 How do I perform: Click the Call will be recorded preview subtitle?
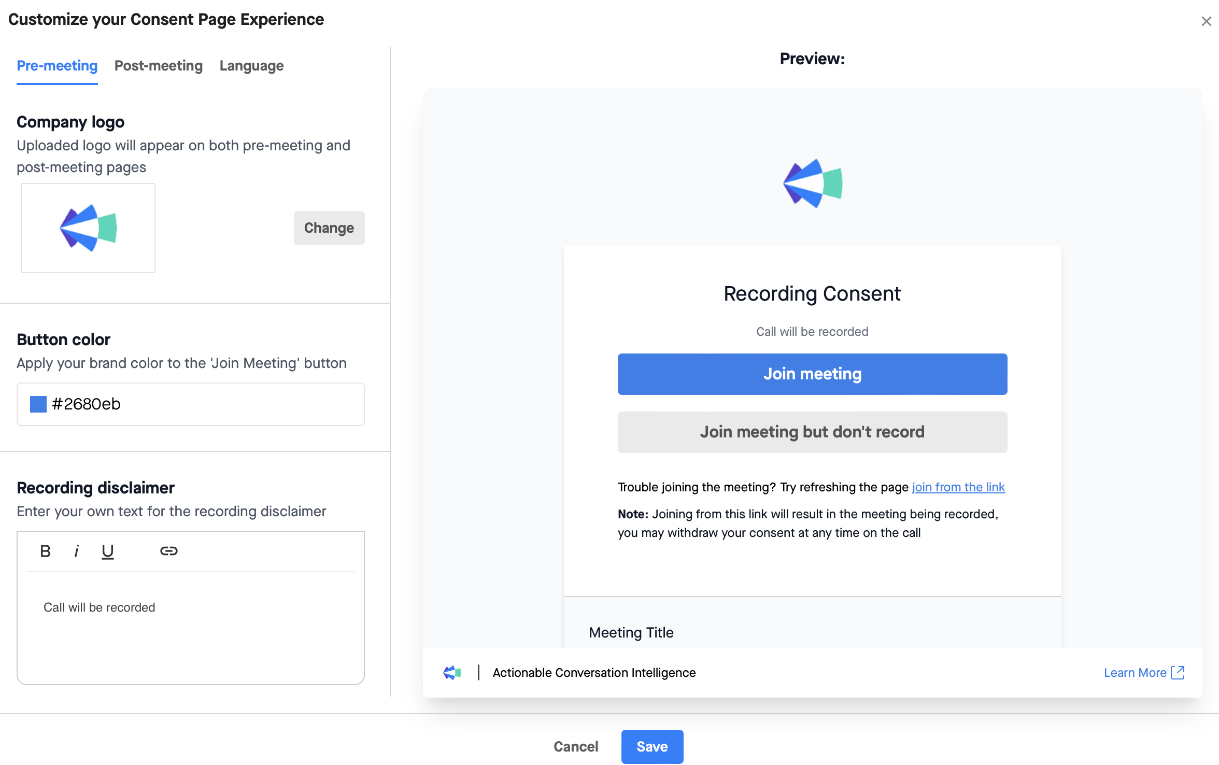coord(812,331)
